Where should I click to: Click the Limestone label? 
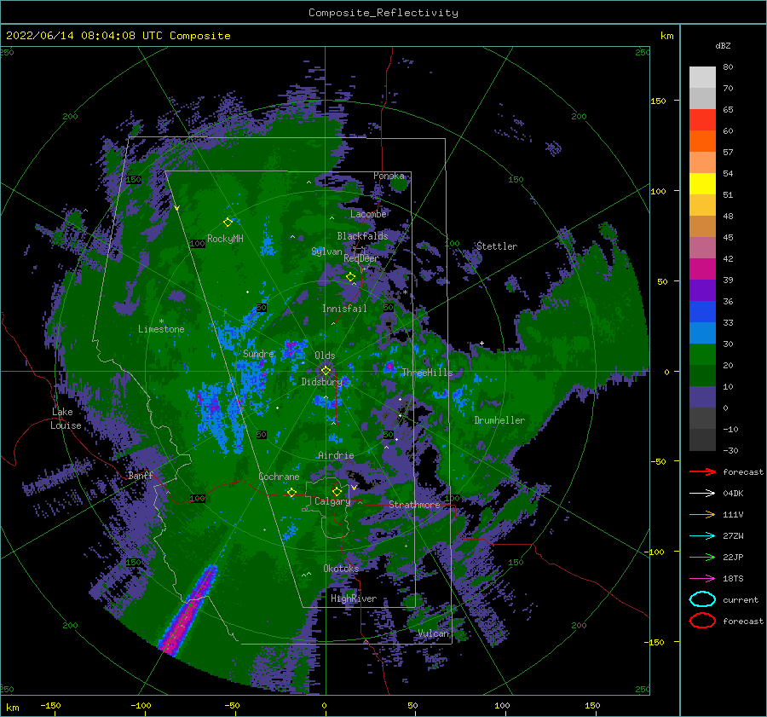161,329
